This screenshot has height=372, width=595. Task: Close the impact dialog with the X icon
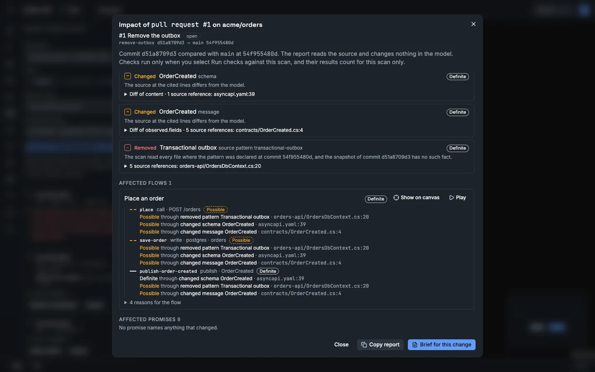(474, 24)
